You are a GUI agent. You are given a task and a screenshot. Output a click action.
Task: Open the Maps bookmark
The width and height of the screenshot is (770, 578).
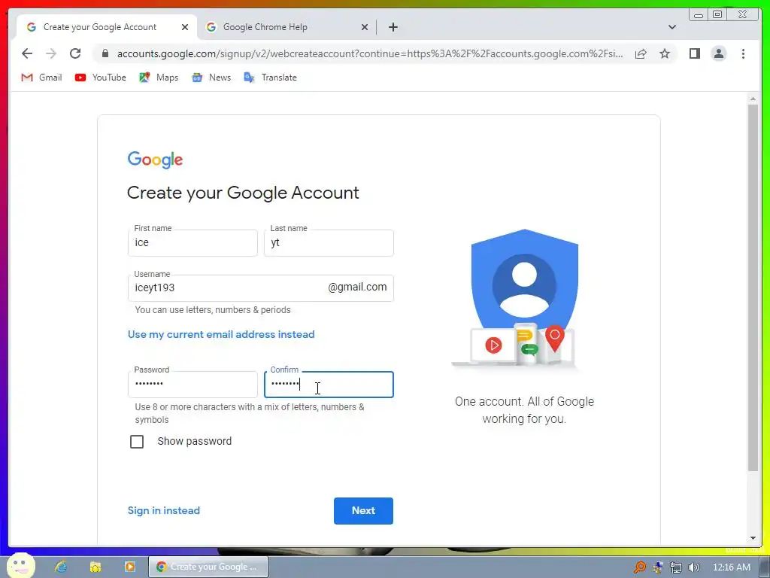click(x=159, y=78)
